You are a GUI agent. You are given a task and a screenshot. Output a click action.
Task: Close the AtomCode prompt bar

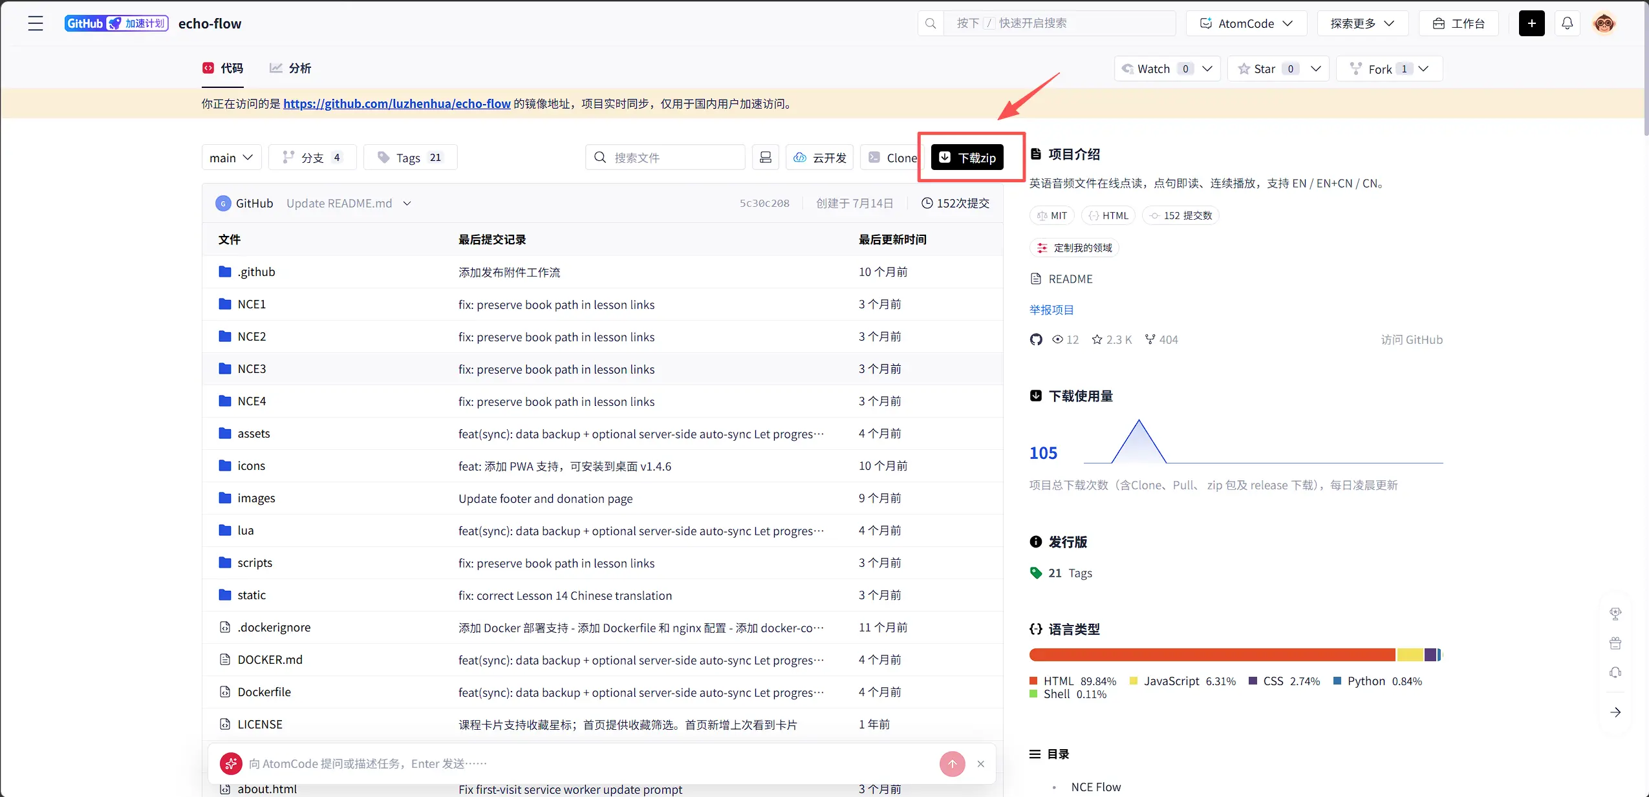click(x=981, y=764)
